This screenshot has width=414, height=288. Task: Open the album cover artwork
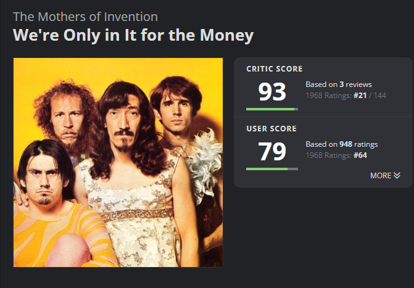click(x=118, y=162)
